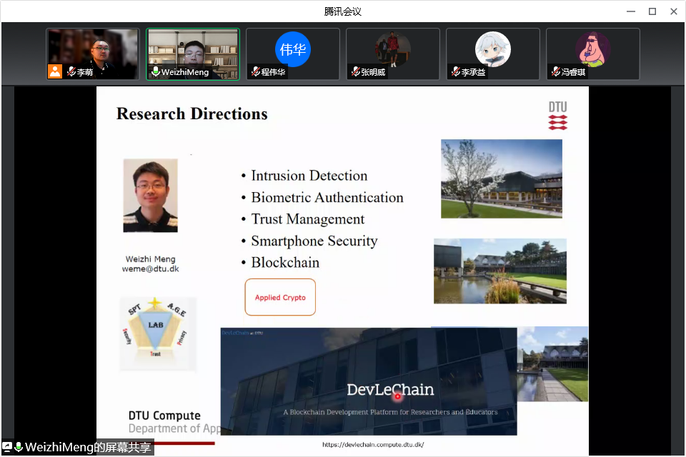Click the DevLeChain banner image
The width and height of the screenshot is (686, 457).
click(368, 382)
